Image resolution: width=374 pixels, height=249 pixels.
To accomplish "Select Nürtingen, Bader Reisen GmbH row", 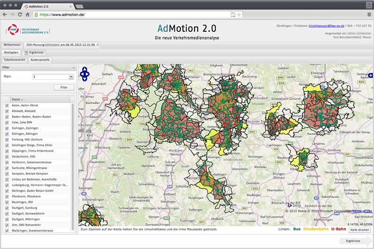I will pyautogui.click(x=37, y=191).
